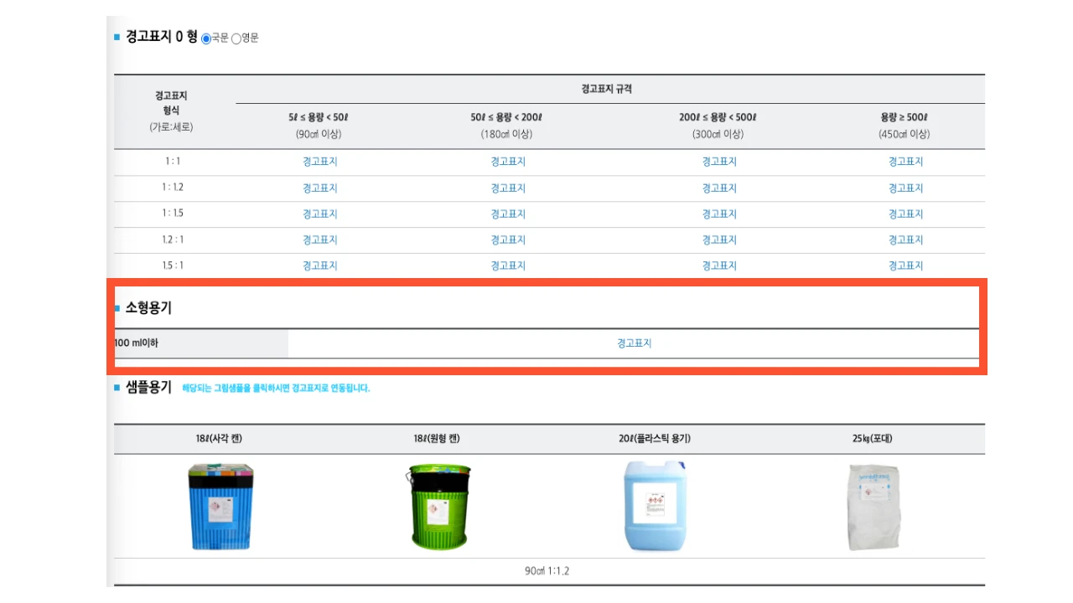
Task: Open 경고표지 link for 1:1.5 at 용량≥500ℓ
Action: pyautogui.click(x=906, y=214)
